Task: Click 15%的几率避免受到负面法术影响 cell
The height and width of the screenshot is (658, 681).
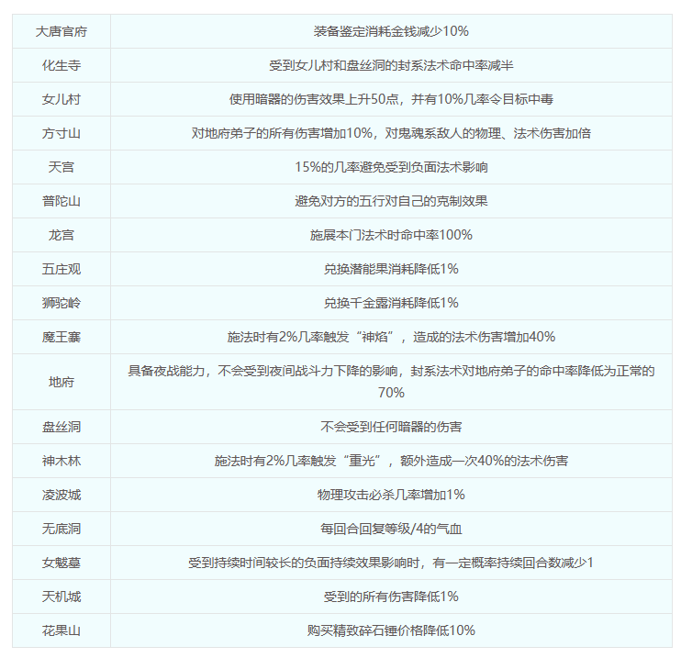Action: click(x=391, y=167)
